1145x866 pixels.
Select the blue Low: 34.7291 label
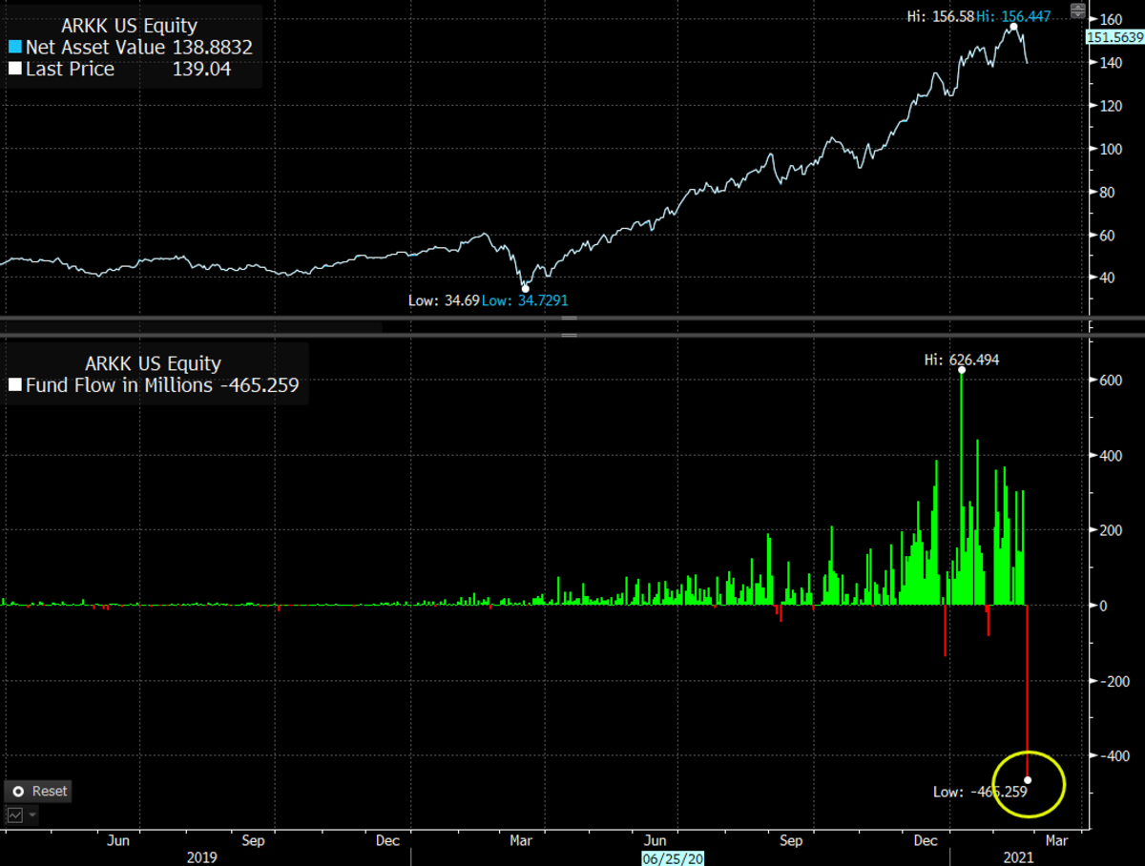[x=525, y=300]
